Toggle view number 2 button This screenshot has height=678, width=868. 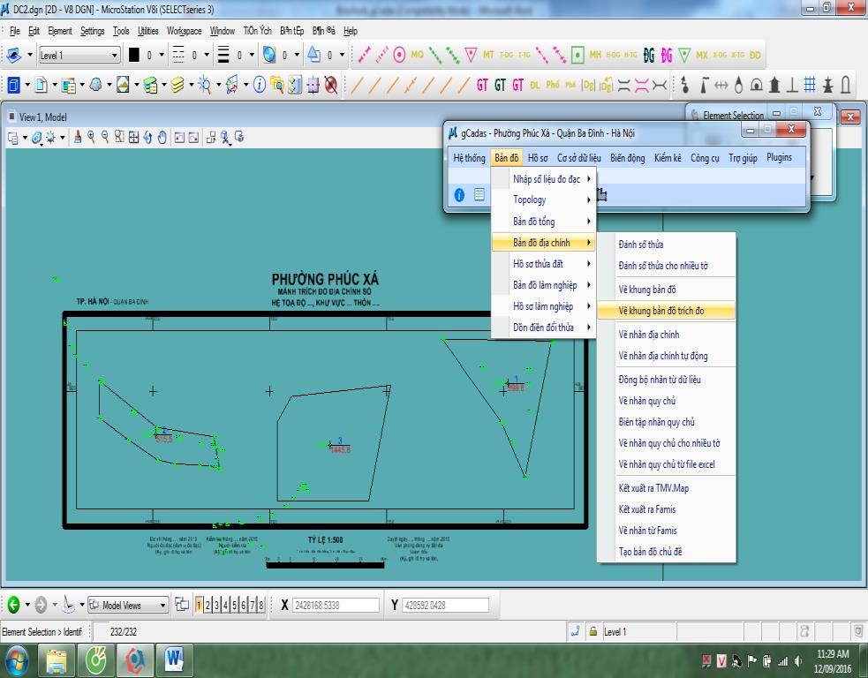pos(208,605)
